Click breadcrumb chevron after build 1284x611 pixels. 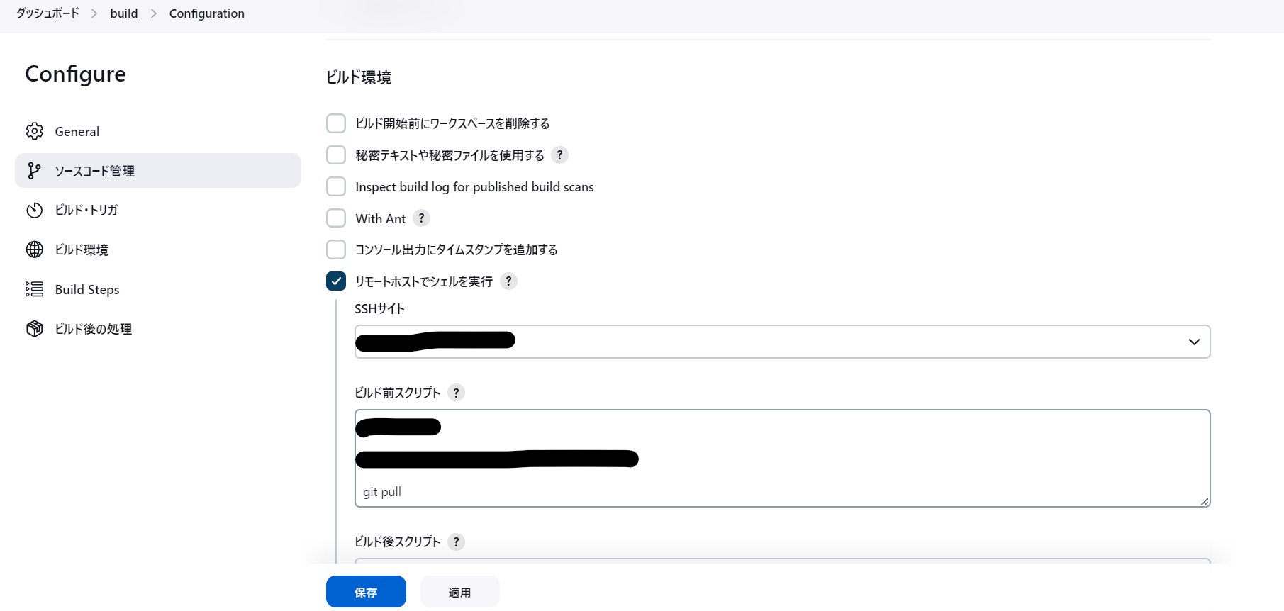(x=154, y=13)
